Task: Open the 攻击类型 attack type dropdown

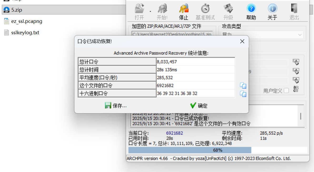Action: (x=262, y=35)
